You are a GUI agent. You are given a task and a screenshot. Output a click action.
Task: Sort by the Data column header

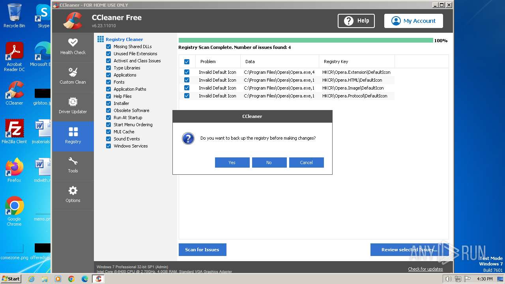pyautogui.click(x=280, y=62)
